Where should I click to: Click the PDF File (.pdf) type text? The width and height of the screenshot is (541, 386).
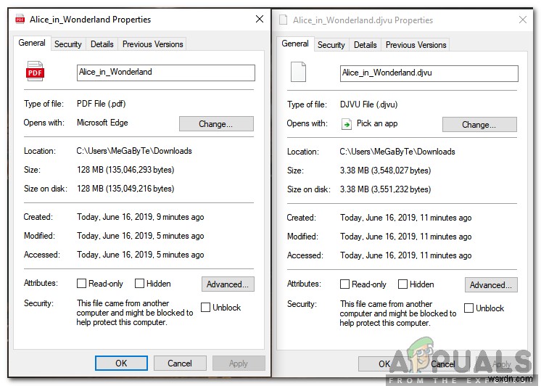pos(101,104)
